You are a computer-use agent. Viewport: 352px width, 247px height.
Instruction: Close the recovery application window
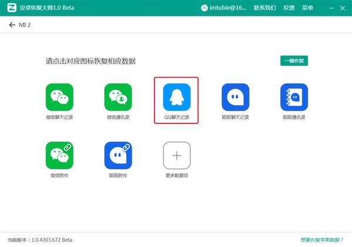pos(343,8)
